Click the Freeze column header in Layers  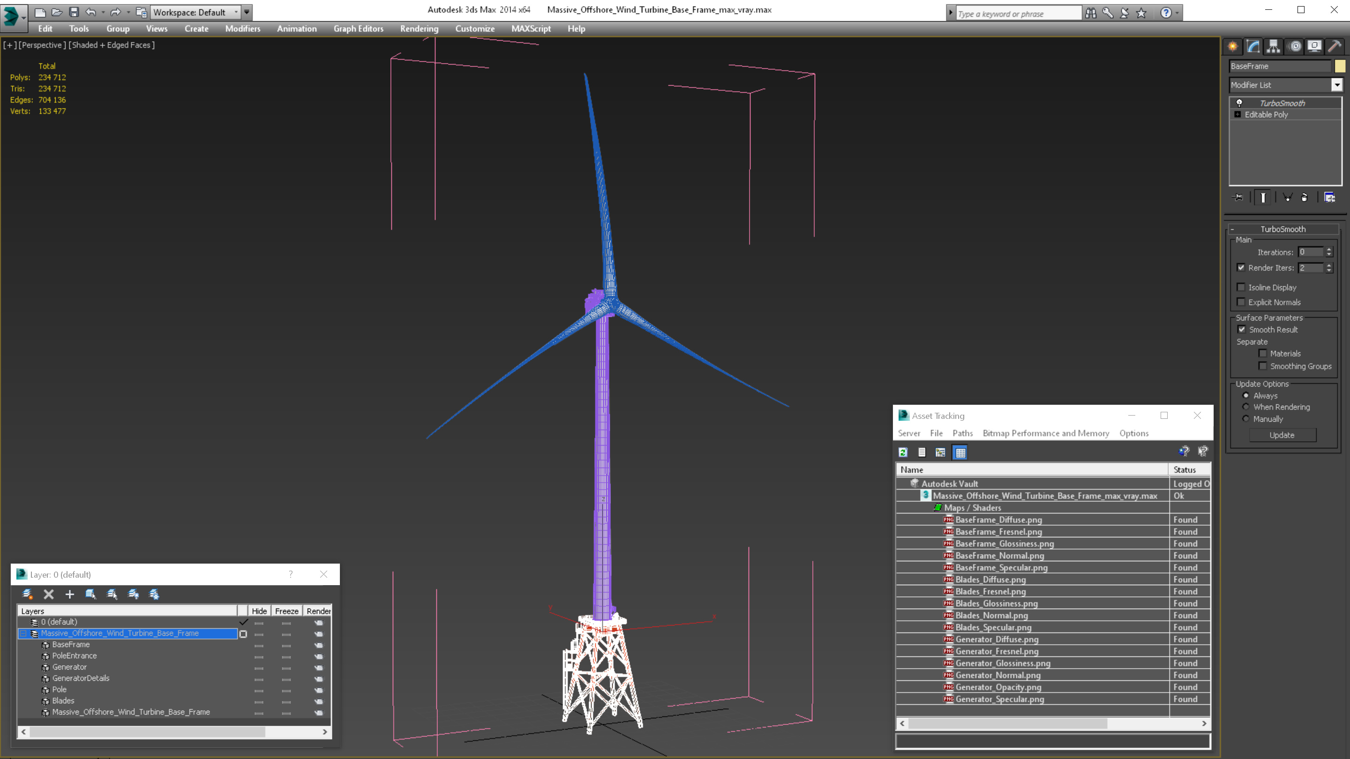pyautogui.click(x=286, y=611)
